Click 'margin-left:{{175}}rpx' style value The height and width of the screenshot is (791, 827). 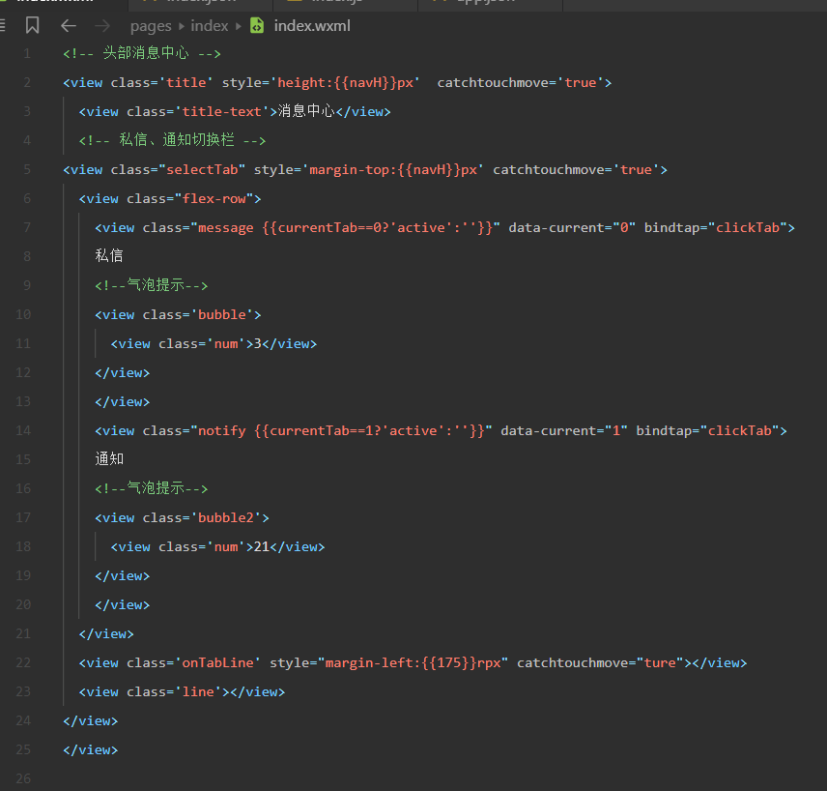click(x=413, y=662)
